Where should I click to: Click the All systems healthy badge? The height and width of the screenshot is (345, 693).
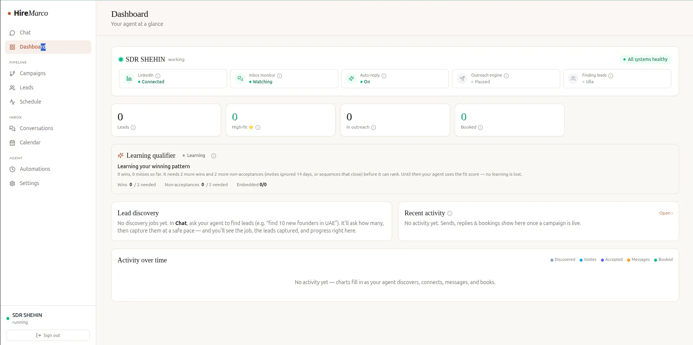pyautogui.click(x=645, y=59)
